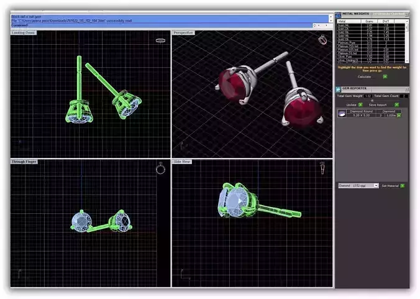The width and height of the screenshot is (420, 299).
Task: Click the ring orientation icon in Looking Down viewport
Action: (160, 40)
